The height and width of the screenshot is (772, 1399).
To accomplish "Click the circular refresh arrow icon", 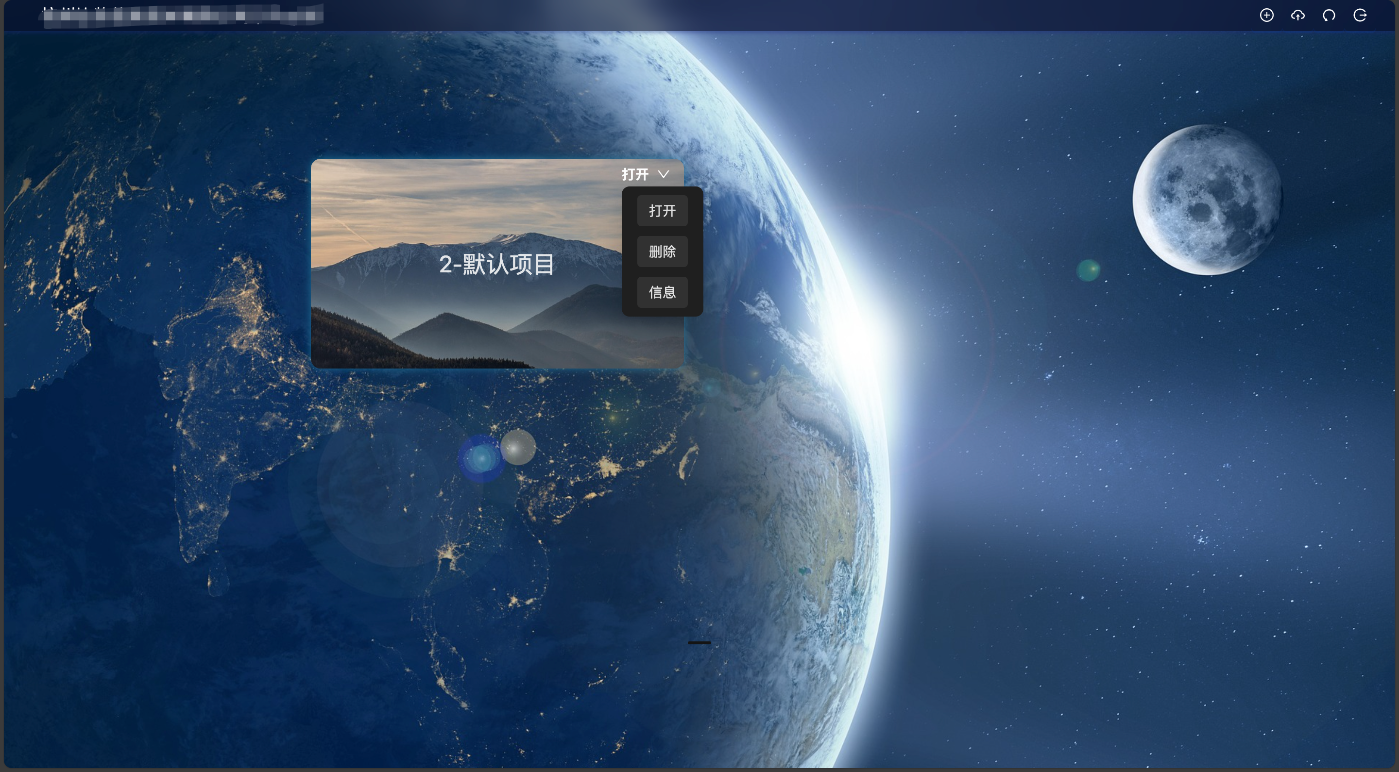I will click(x=1329, y=15).
